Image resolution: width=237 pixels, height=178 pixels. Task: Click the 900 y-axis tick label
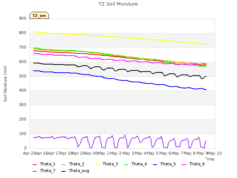coord(23,18)
